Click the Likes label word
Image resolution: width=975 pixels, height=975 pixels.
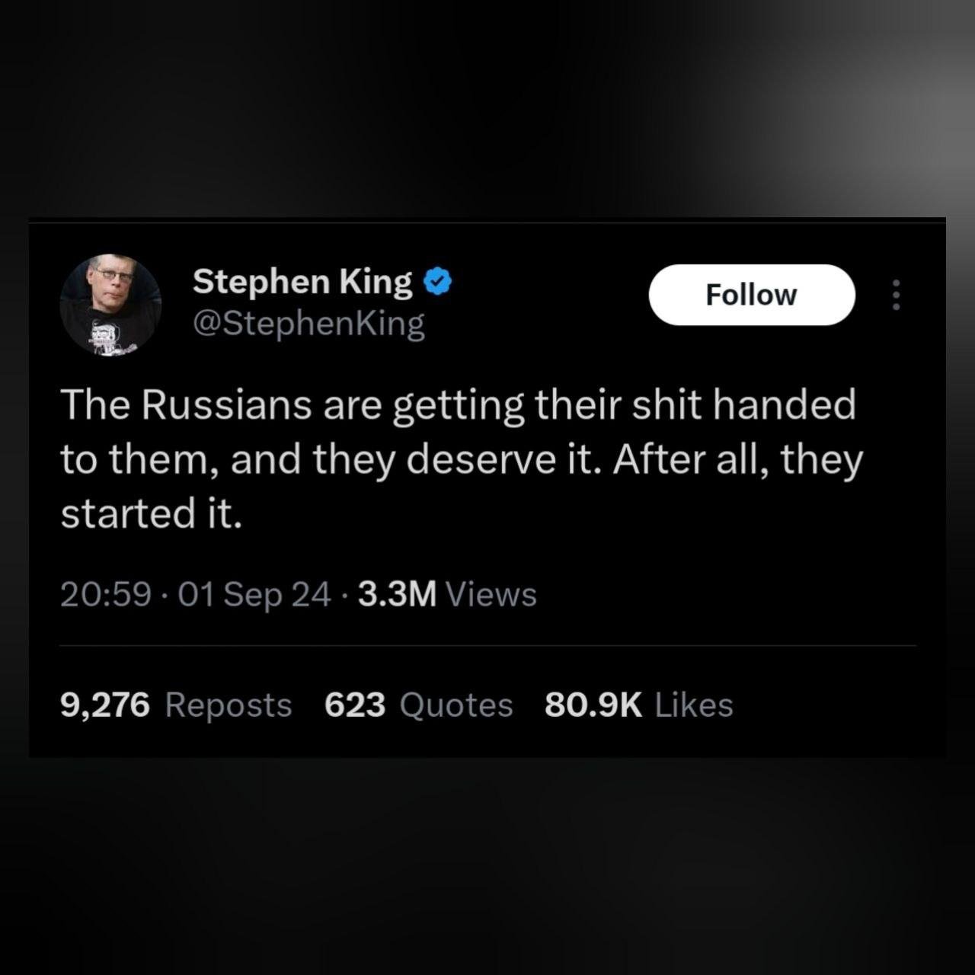coord(694,705)
